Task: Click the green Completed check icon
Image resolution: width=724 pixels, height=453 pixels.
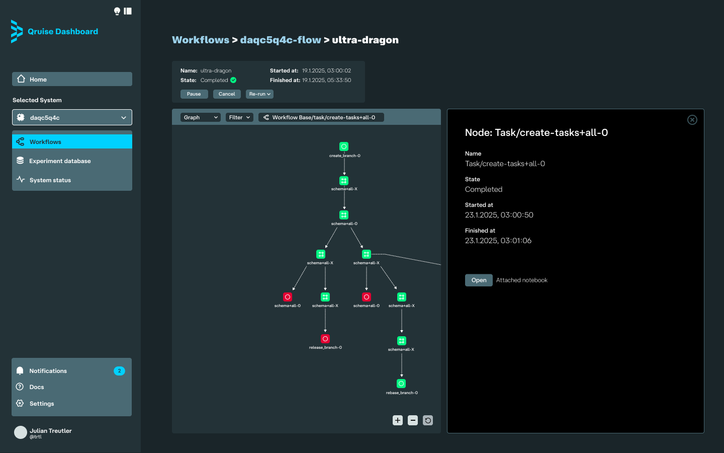Action: pos(233,80)
